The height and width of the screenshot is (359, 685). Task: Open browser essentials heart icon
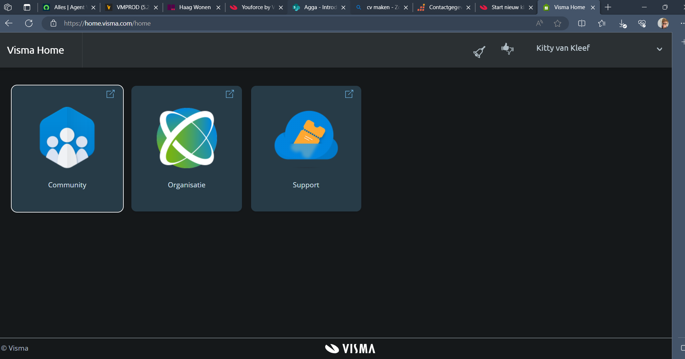(642, 23)
